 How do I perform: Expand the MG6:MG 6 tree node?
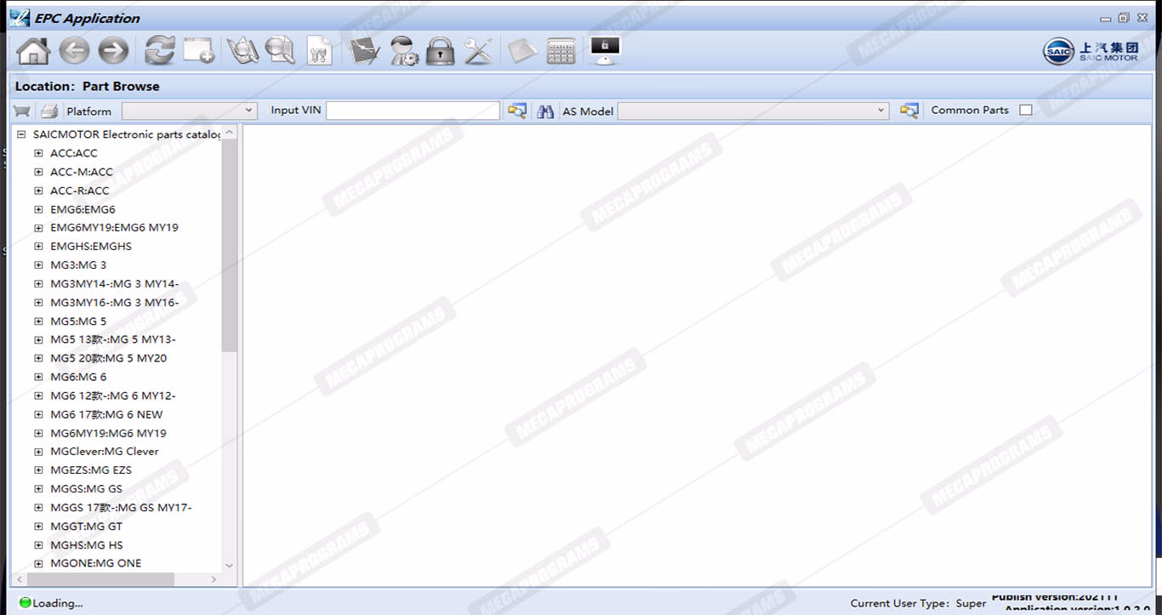point(38,377)
